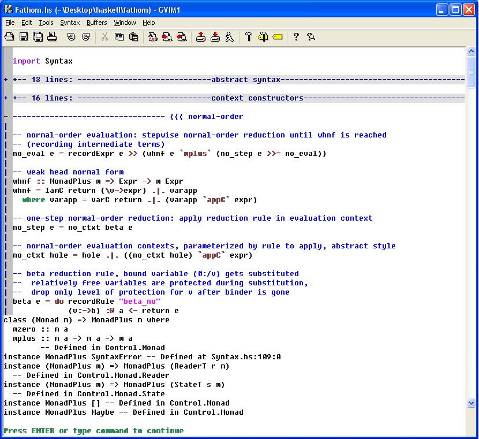The width and height of the screenshot is (479, 439).
Task: Click the yellow tag jump icon
Action: click(277, 37)
